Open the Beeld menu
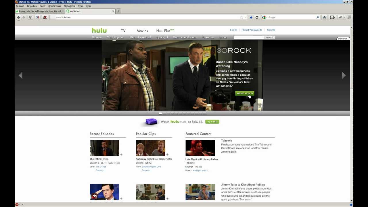The height and width of the screenshot is (207, 368). point(43,6)
